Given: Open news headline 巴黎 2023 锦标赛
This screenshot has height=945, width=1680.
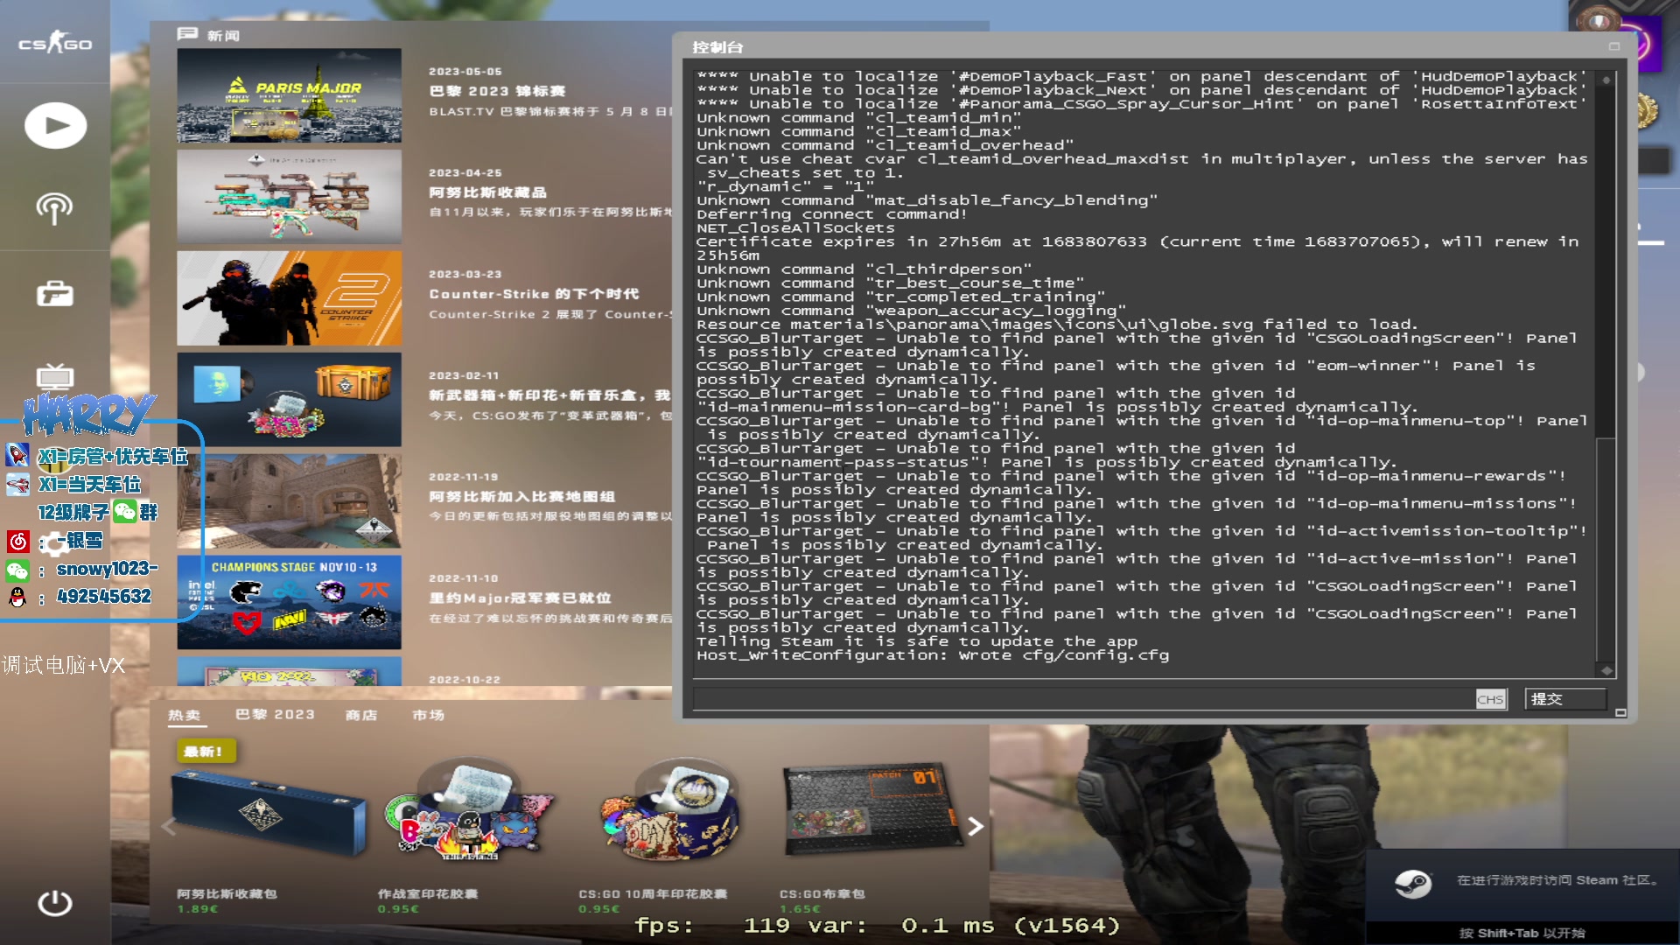Looking at the screenshot, I should [497, 91].
